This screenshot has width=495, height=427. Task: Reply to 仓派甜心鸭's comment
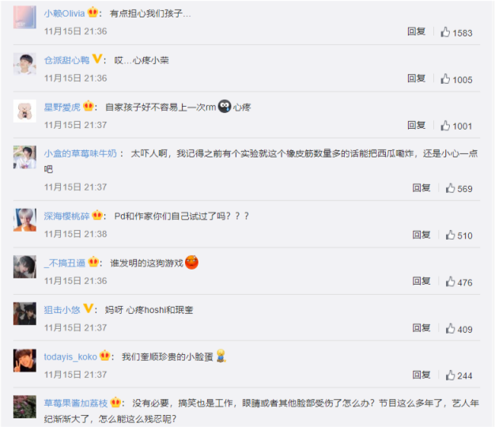(417, 78)
